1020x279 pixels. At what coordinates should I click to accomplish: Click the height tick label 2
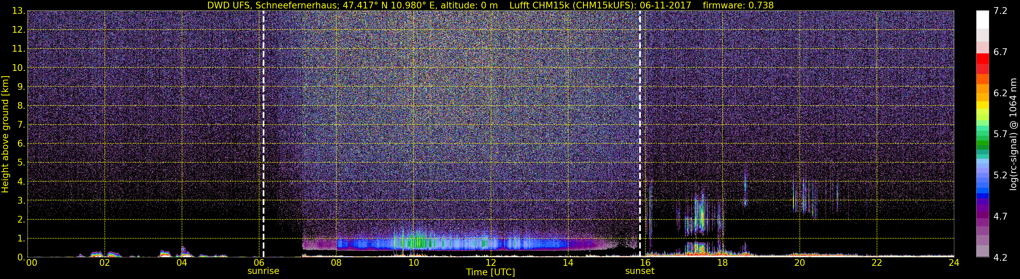point(21,220)
